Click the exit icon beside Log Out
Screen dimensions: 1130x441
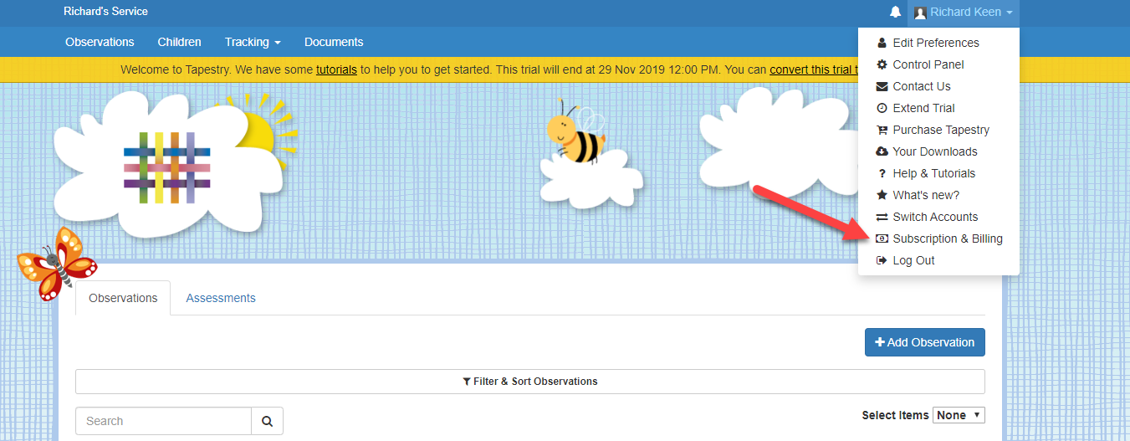(x=882, y=260)
